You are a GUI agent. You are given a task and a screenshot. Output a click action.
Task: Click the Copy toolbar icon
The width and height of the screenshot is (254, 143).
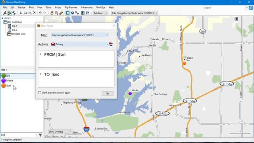point(25,13)
